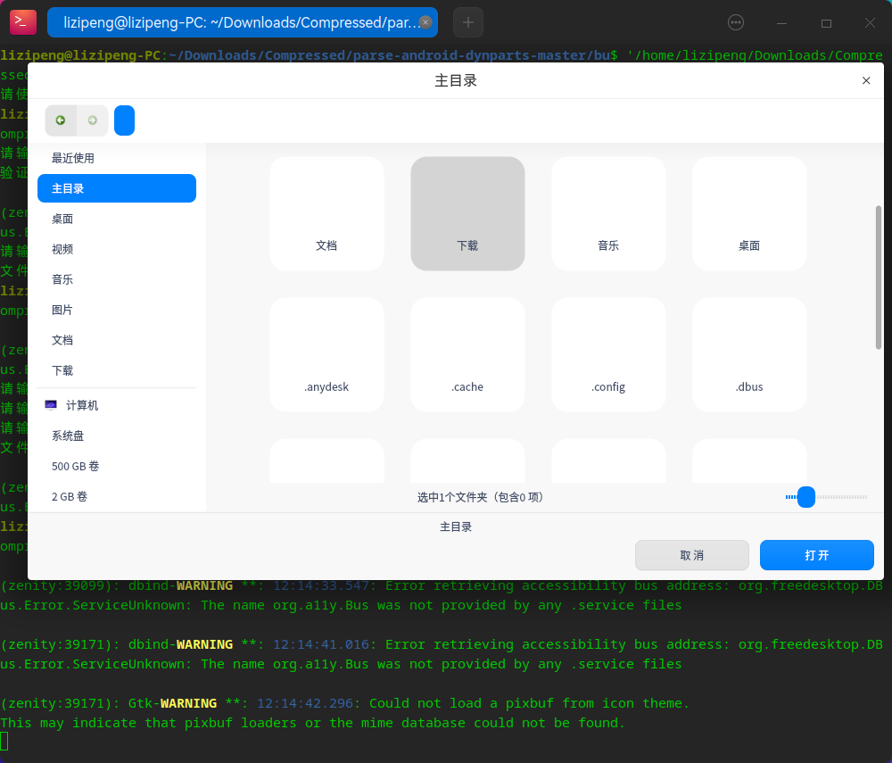The image size is (892, 763).
Task: Adjust the icon size slider
Action: pyautogui.click(x=805, y=497)
